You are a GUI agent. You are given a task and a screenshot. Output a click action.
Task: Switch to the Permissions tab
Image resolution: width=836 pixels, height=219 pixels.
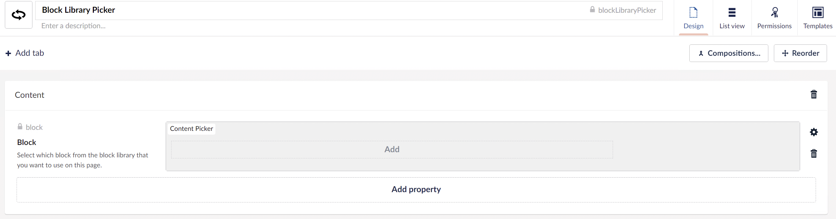click(x=775, y=18)
